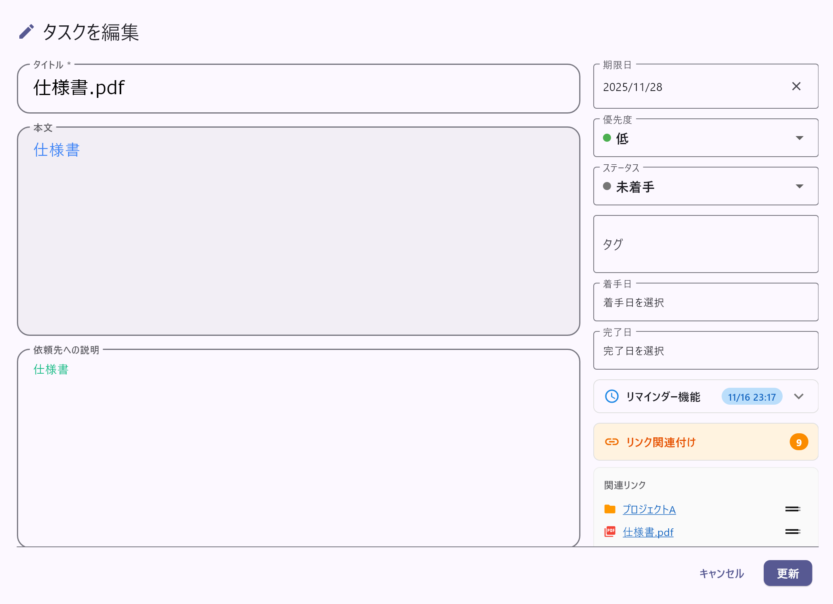This screenshot has width=833, height=604.
Task: Click the drag handle next to プロジェクトA
Action: (x=792, y=509)
